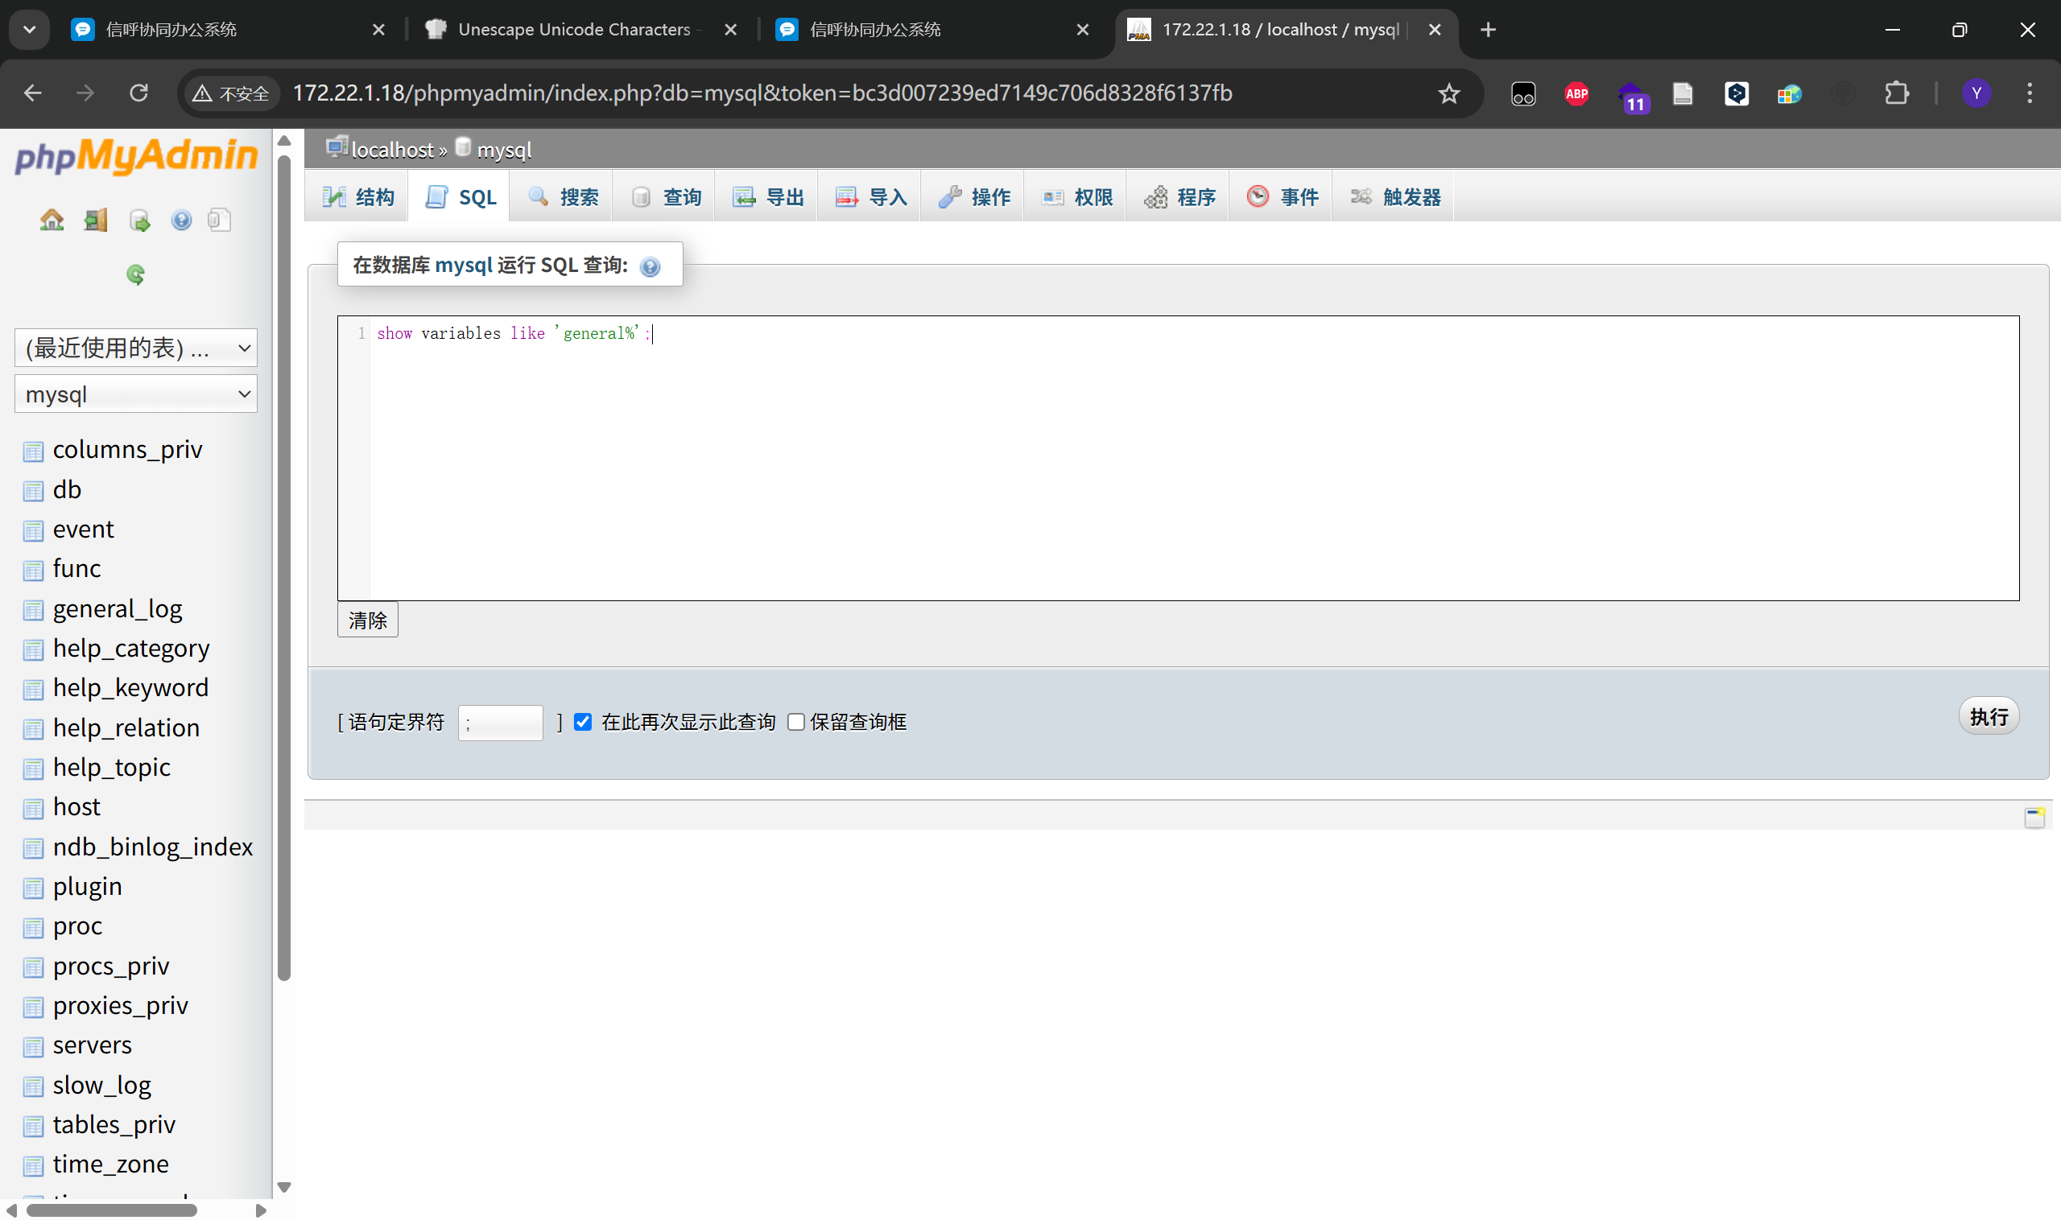This screenshot has height=1220, width=2061.
Task: Enable the retain query box checkbox
Action: (x=795, y=722)
